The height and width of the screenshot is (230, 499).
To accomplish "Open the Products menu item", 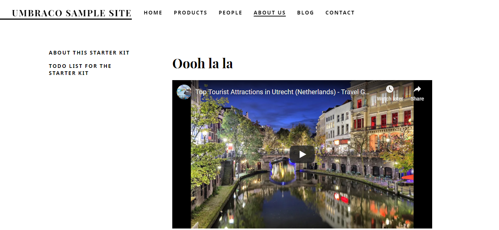I will pos(190,13).
